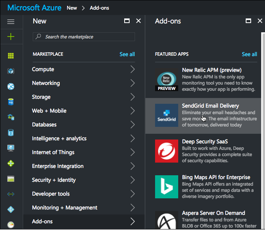Image resolution: width=265 pixels, height=231 pixels.
Task: Open Load balancers green diamond icon
Action: point(11,163)
